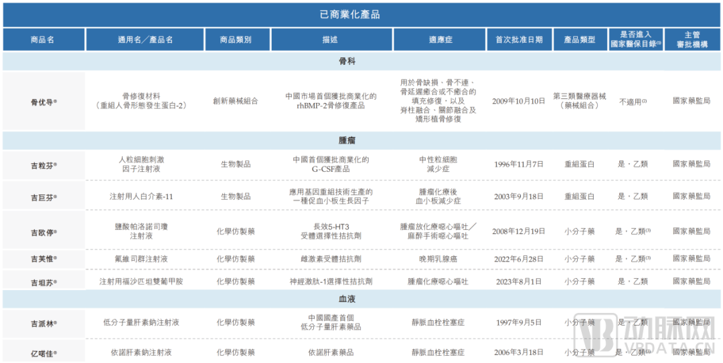The image size is (723, 363).
Task: Click the '低分子量肝素鈉注射液' cell
Action: tap(141, 322)
